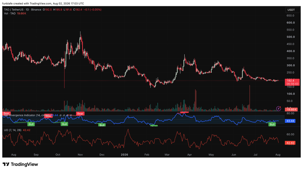Click the high value H195.9 in the header

[x=58, y=10]
